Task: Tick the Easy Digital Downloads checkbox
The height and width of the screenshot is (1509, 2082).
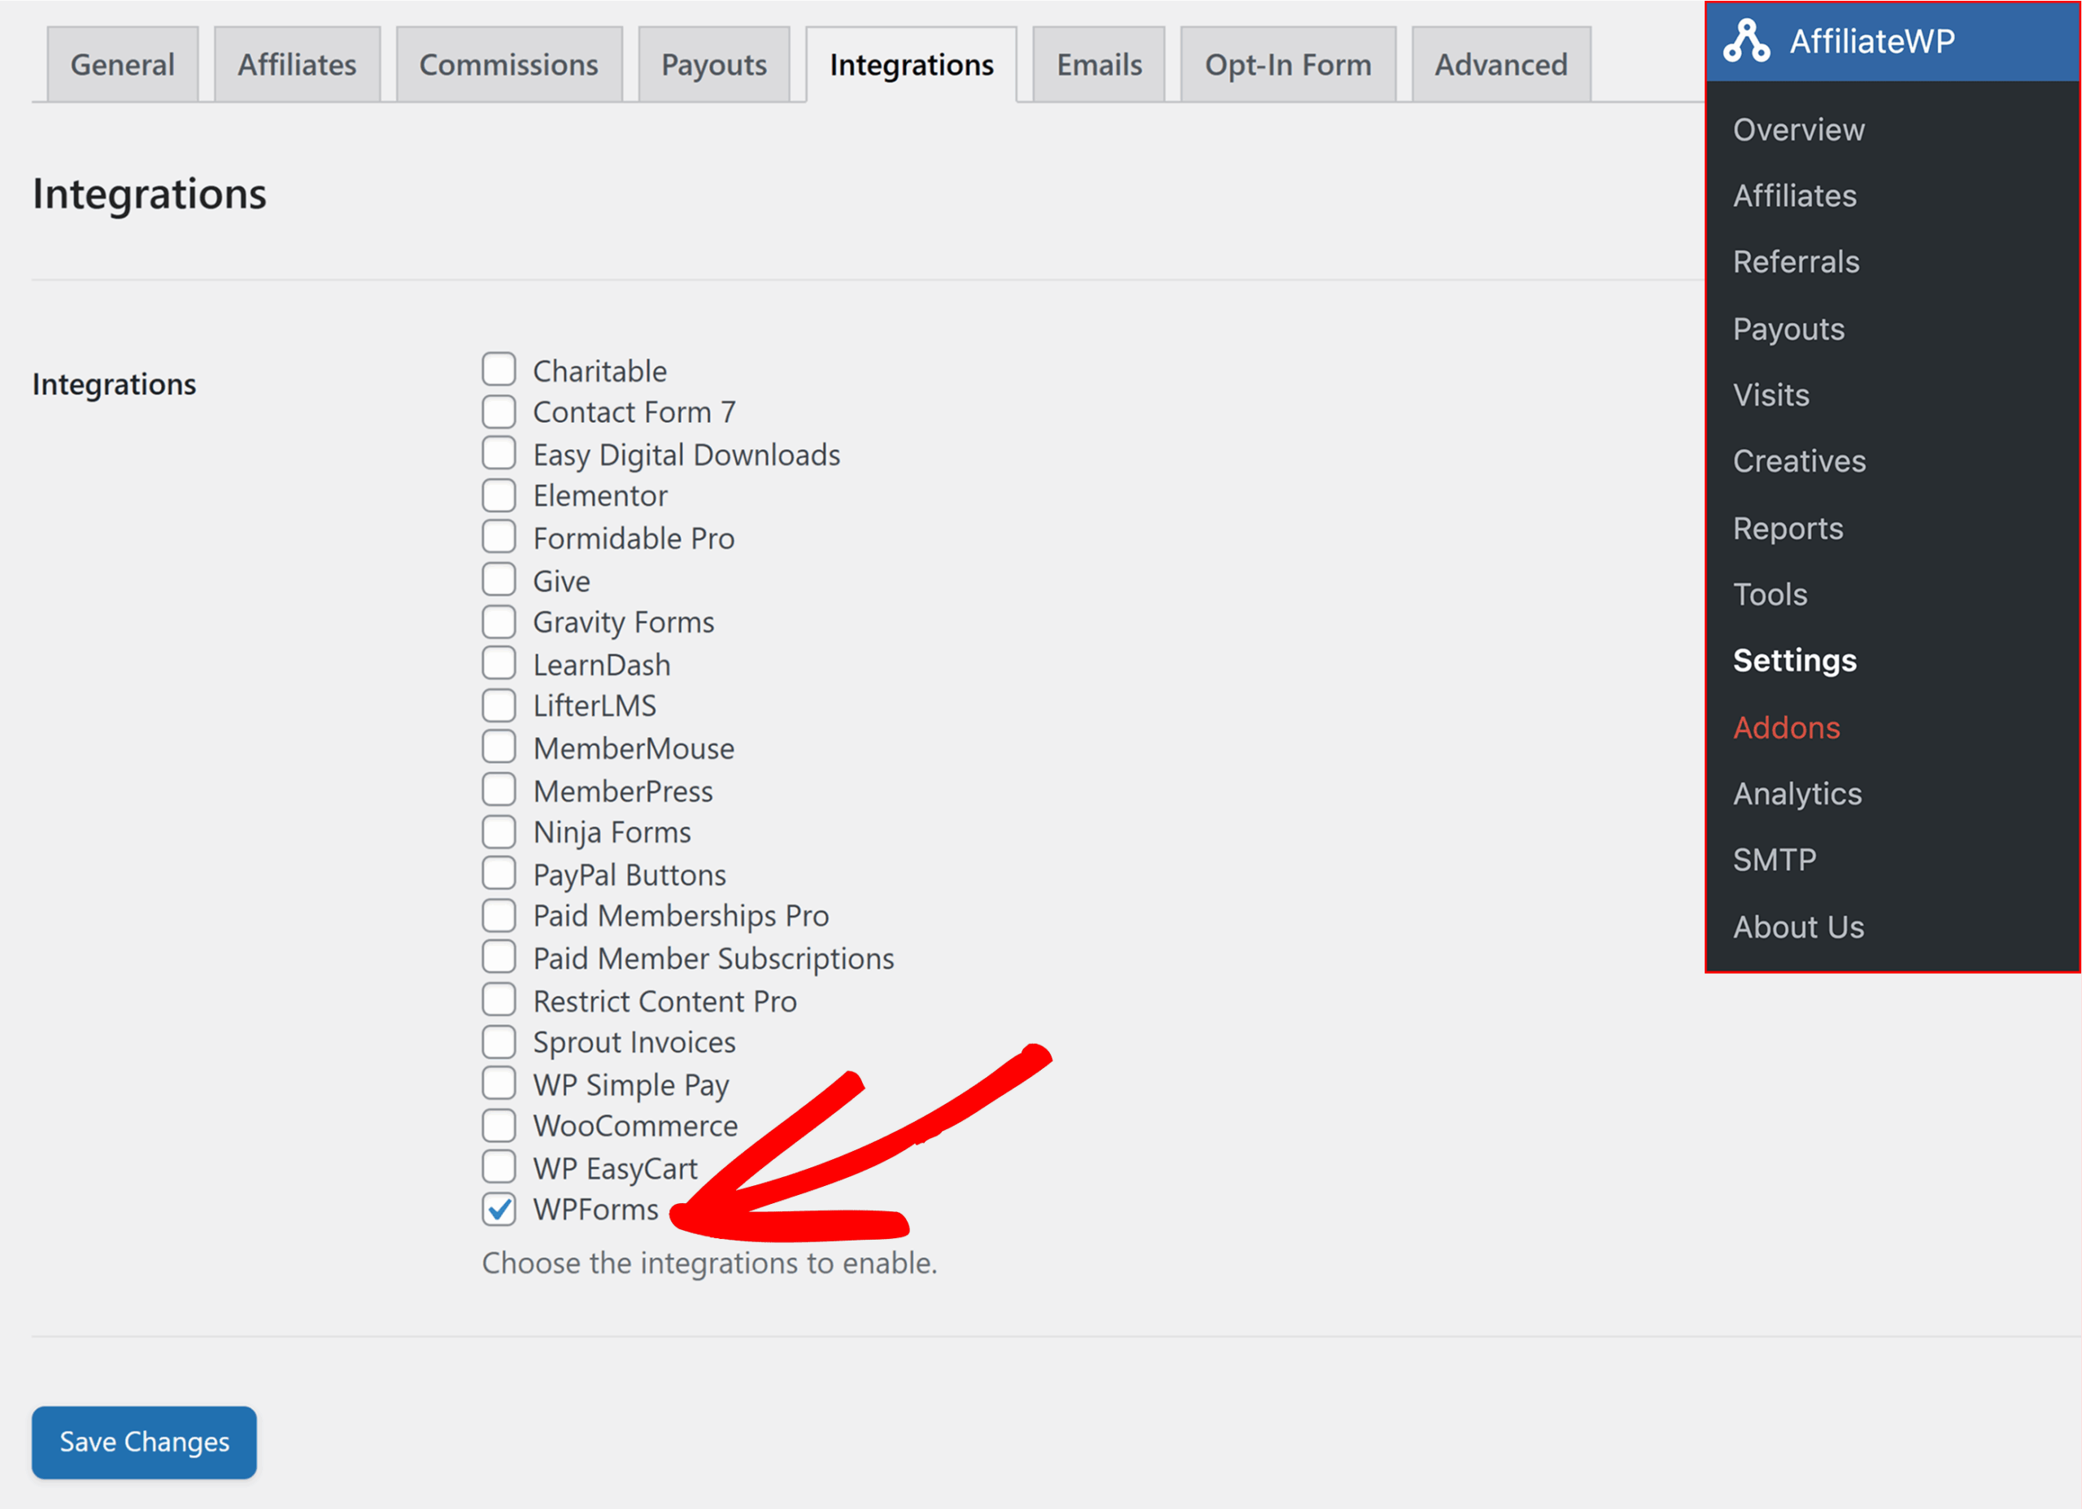Action: click(499, 454)
